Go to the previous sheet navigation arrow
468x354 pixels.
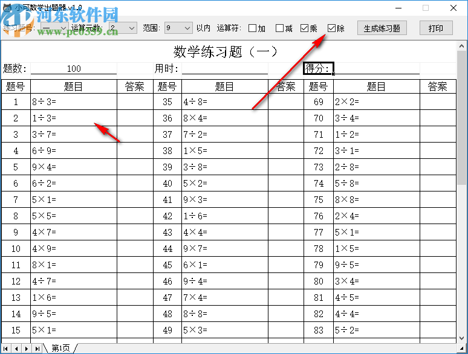coord(16,349)
